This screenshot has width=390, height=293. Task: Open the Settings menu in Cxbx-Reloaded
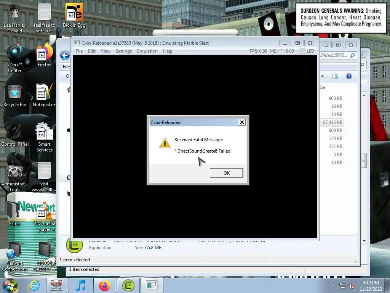pyautogui.click(x=124, y=51)
